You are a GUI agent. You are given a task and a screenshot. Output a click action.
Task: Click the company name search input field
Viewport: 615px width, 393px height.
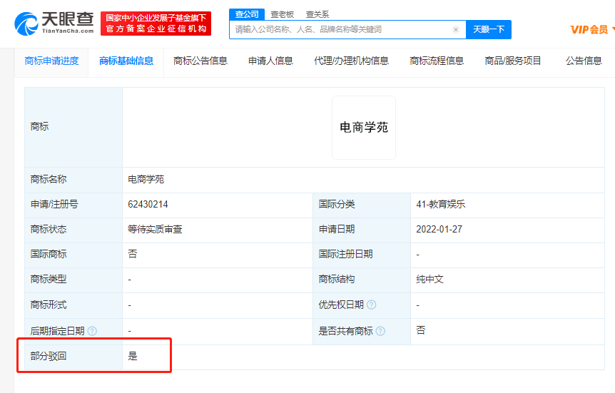342,30
